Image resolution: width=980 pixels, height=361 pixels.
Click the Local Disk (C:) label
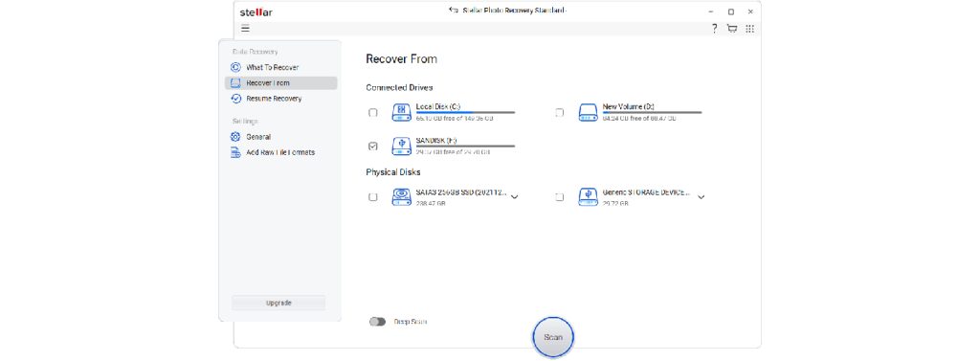tap(438, 106)
